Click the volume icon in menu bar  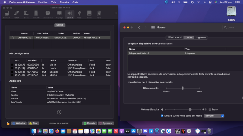tap(173, 2)
